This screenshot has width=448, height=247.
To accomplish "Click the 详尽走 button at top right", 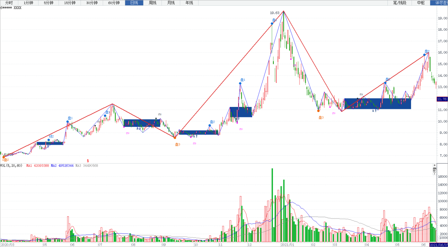I will pos(439,3).
